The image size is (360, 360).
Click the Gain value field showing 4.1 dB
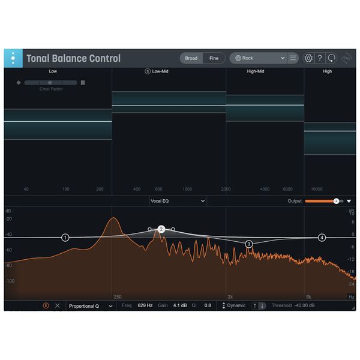coord(180,305)
